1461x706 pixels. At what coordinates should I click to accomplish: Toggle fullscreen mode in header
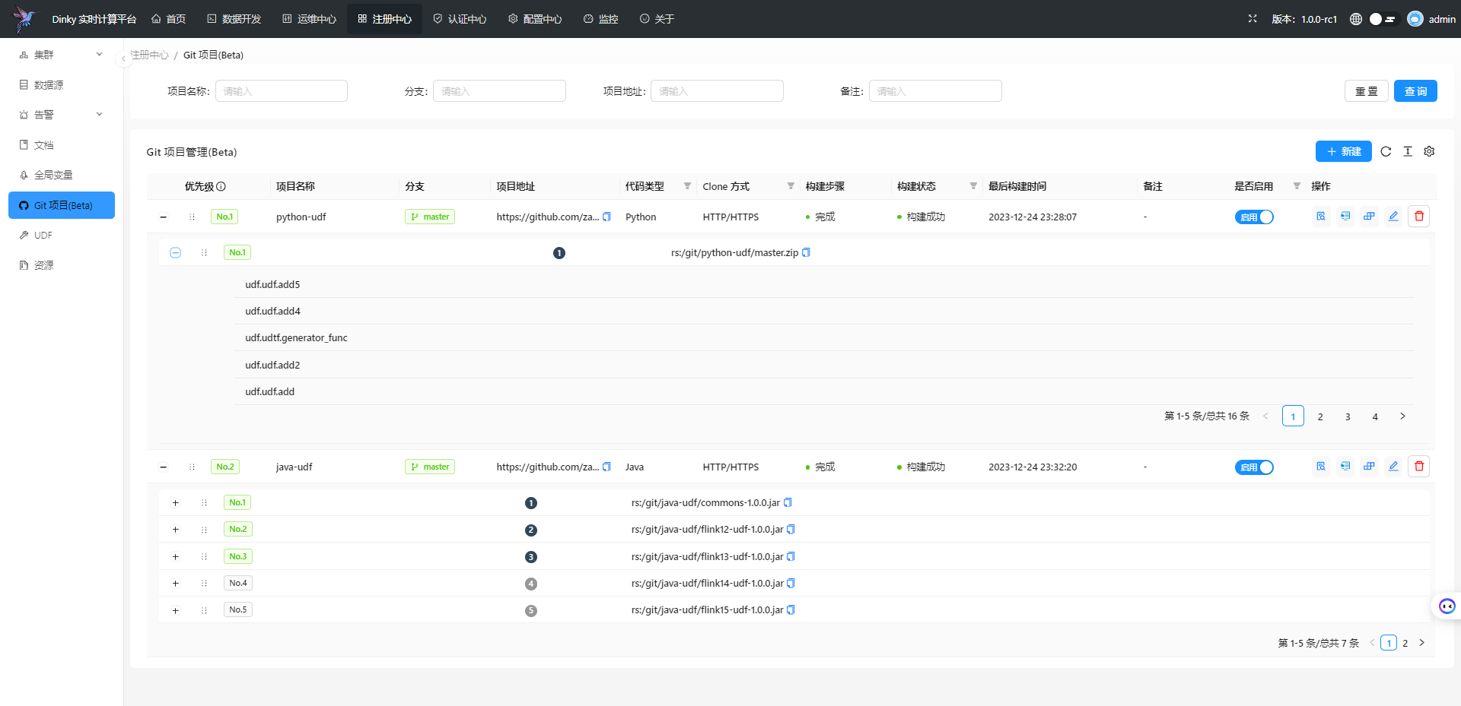point(1253,18)
